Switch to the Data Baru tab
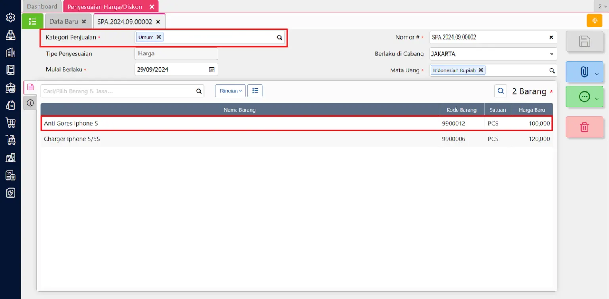 (63, 21)
